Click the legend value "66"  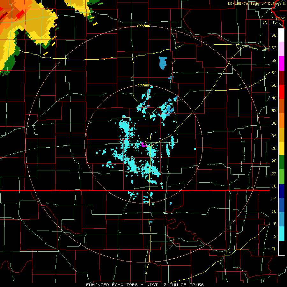tap(274, 35)
